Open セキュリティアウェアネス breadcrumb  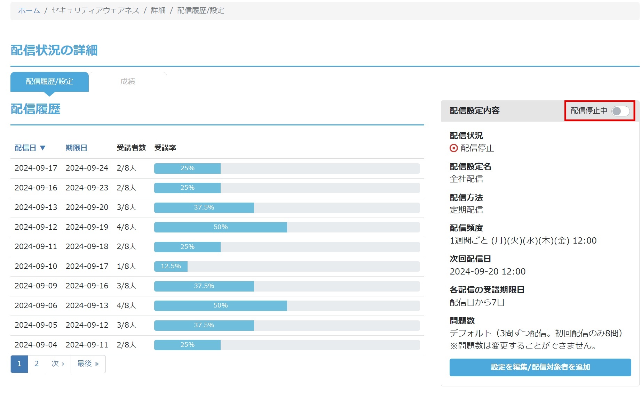click(96, 11)
